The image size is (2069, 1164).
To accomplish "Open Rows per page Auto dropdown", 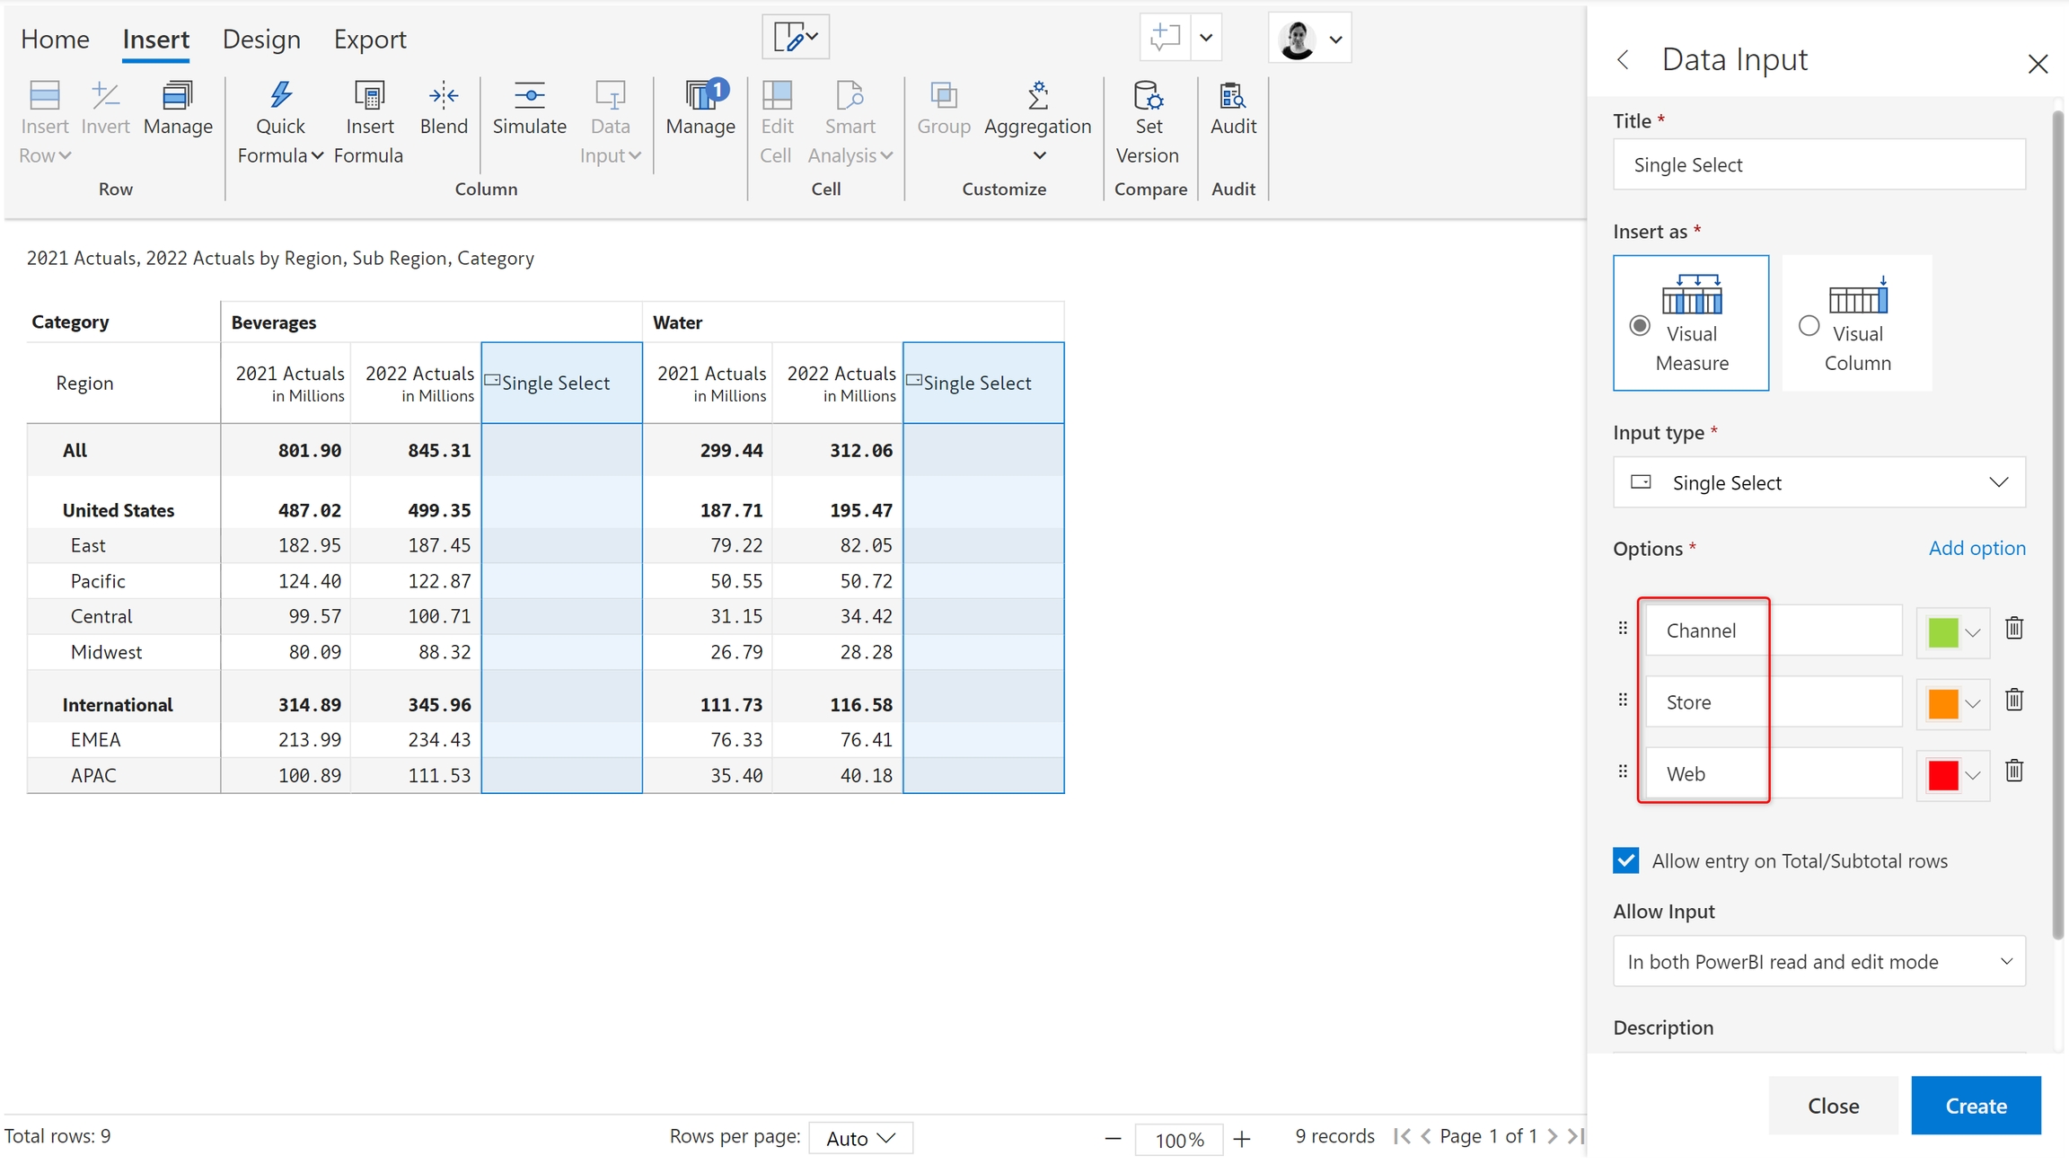I will point(859,1138).
